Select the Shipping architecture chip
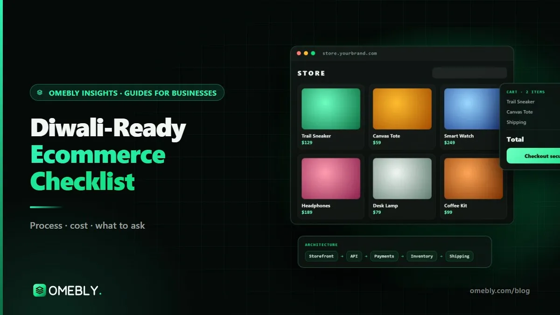This screenshot has height=315, width=560. point(459,256)
